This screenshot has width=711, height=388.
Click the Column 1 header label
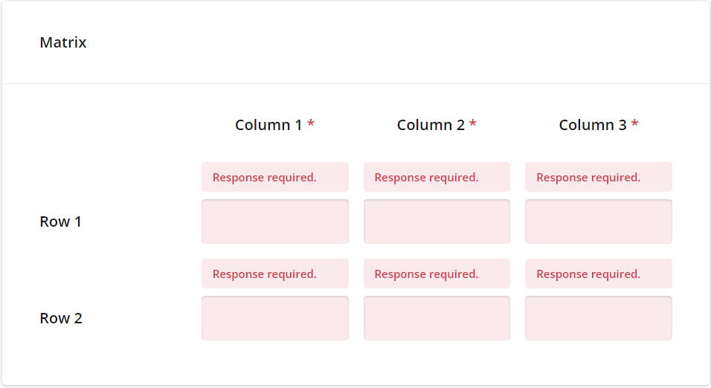(x=268, y=125)
